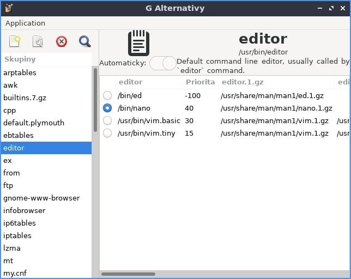Click the app icon in title bar
The height and width of the screenshot is (279, 351).
pyautogui.click(x=9, y=8)
